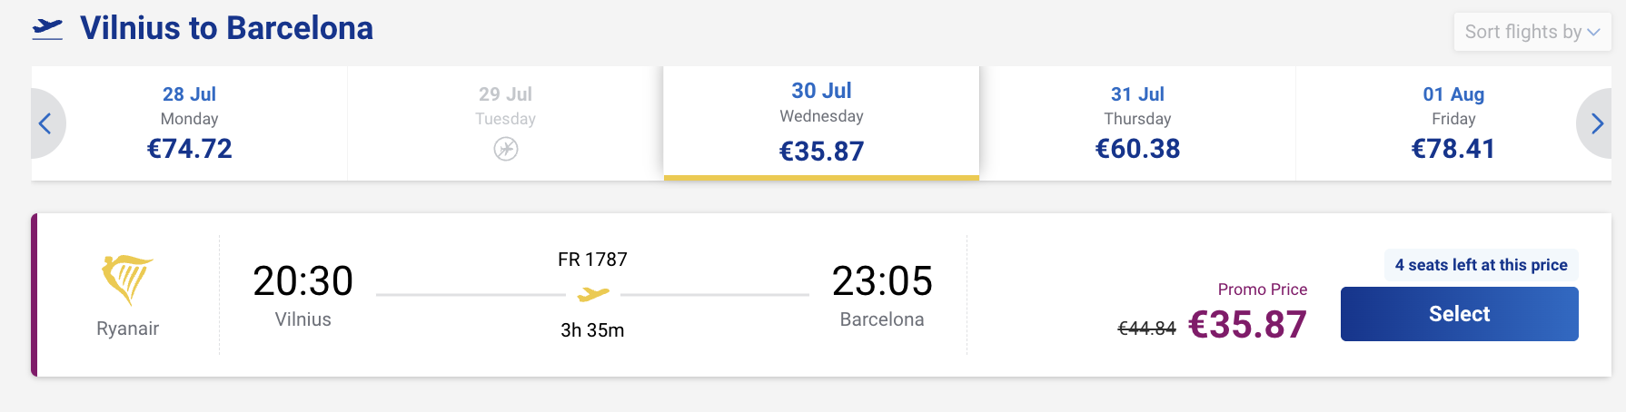Screen dimensions: 1626x412
Task: Open the Sort flights by dropdown
Action: point(1532,32)
